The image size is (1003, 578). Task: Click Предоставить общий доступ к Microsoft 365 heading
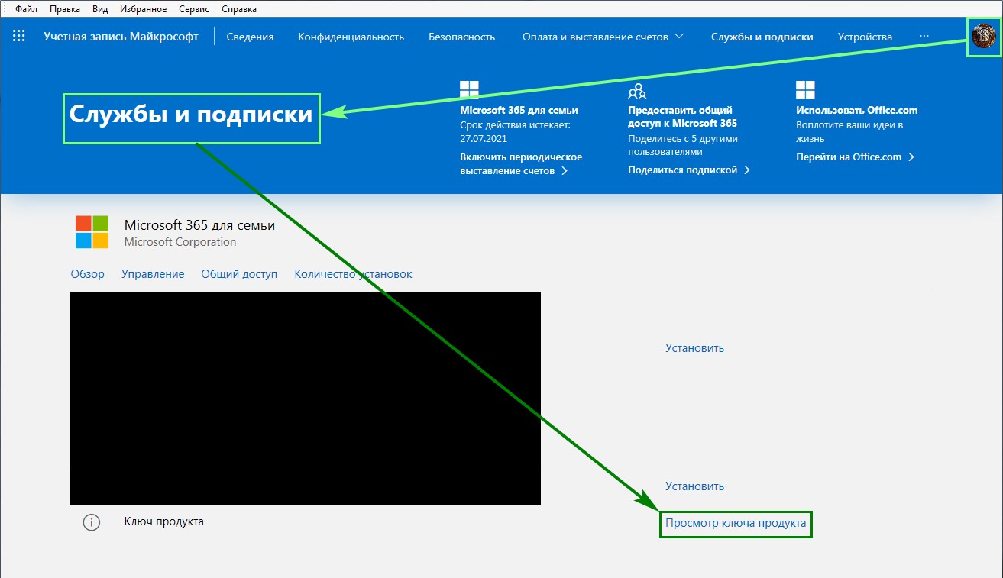pos(682,117)
